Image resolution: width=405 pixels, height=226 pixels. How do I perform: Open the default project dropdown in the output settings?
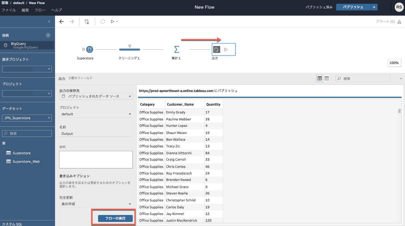pyautogui.click(x=96, y=114)
